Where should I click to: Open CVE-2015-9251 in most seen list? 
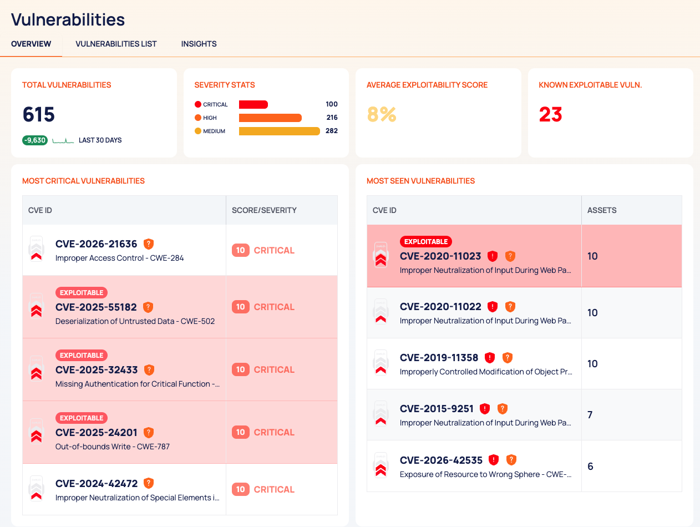click(x=437, y=408)
